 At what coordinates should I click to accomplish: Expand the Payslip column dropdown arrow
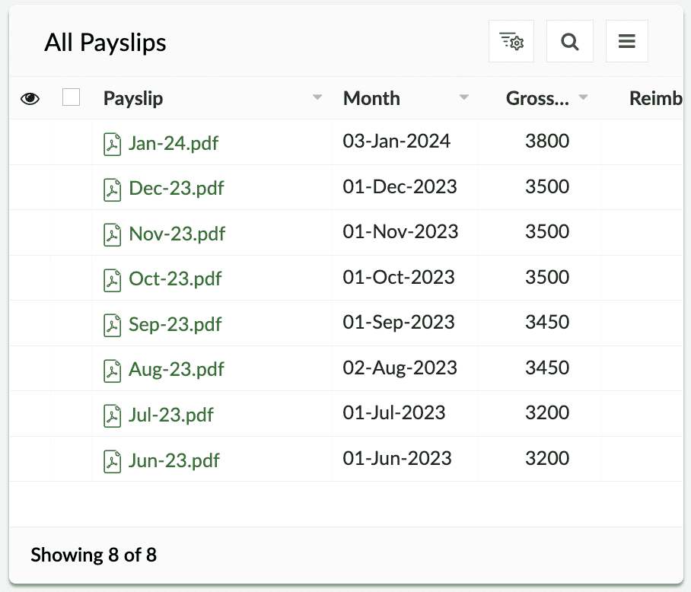317,98
